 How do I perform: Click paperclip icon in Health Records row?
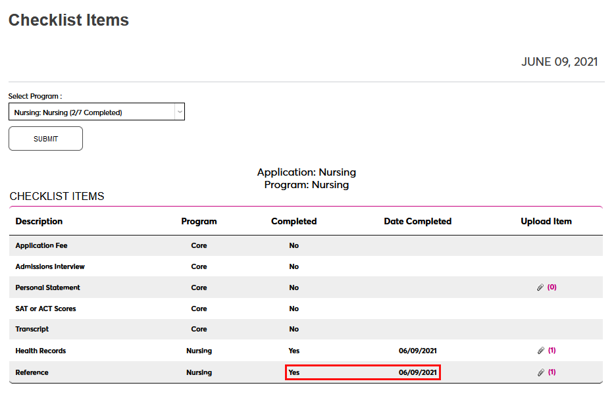540,351
